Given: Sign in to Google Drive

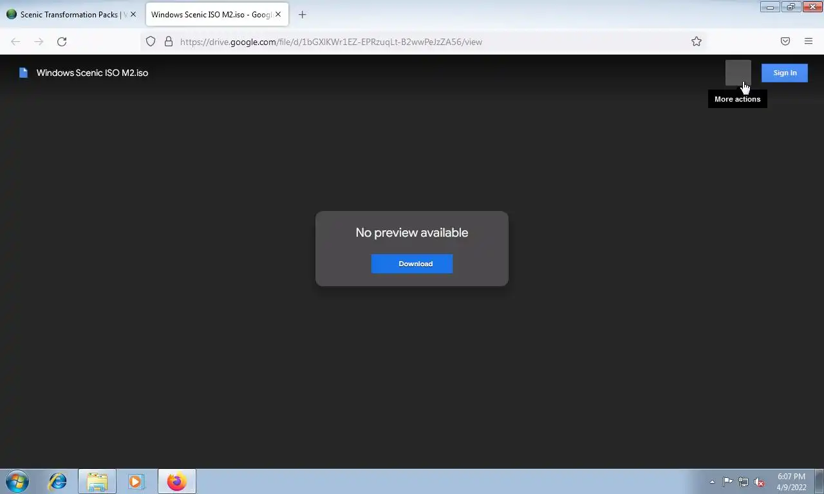Looking at the screenshot, I should (x=784, y=73).
